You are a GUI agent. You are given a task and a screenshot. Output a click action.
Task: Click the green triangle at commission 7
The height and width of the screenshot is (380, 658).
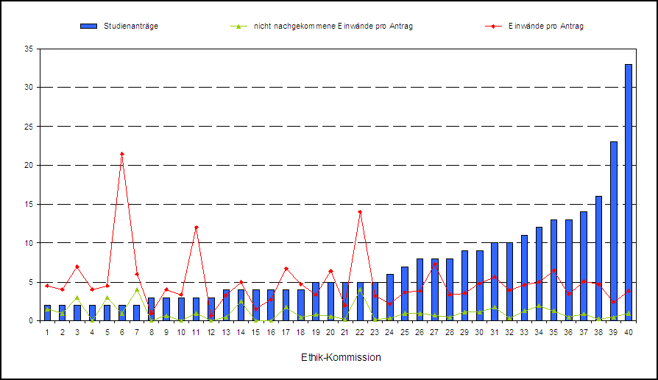click(137, 289)
